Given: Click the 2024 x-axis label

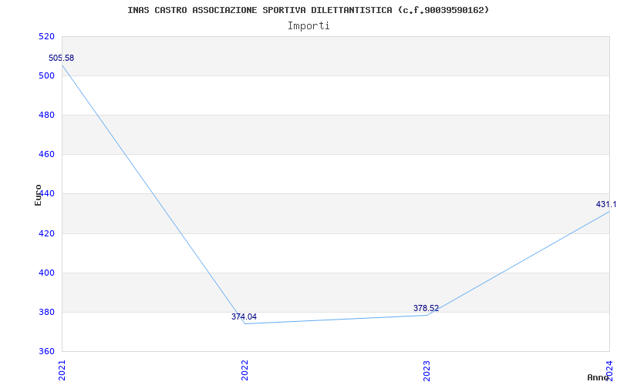Looking at the screenshot, I should click(x=609, y=370).
